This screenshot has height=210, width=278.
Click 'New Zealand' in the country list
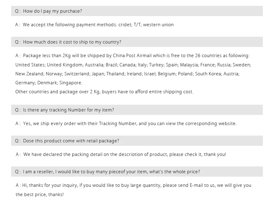click(29, 74)
